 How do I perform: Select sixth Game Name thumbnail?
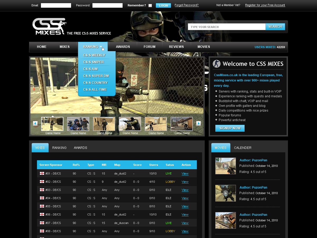point(182,124)
